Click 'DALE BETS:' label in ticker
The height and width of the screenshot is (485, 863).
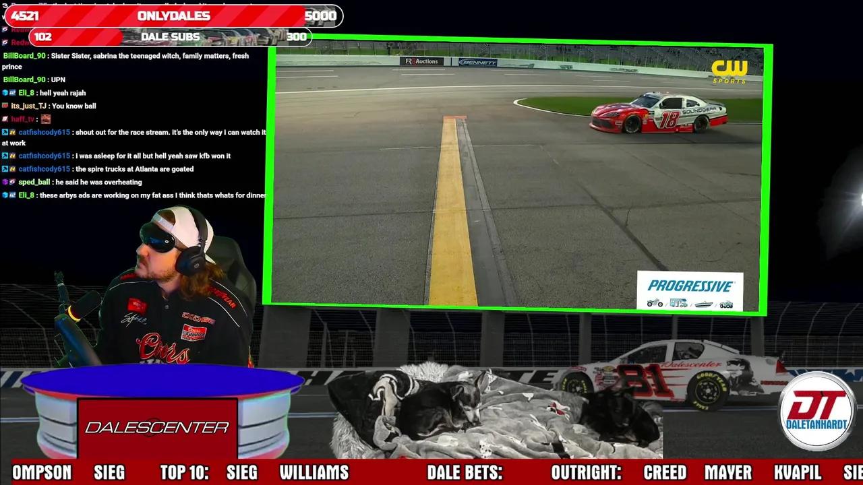point(465,473)
